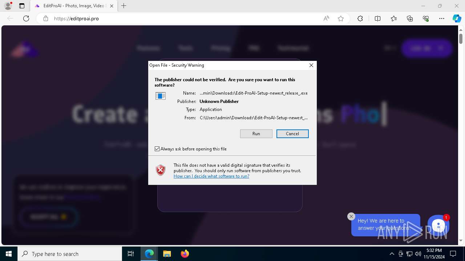465x261 pixels.
Task: Click the taskbar search box
Action: point(70,254)
